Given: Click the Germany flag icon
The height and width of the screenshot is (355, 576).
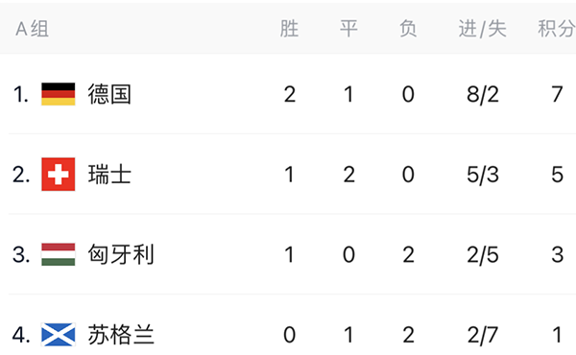Looking at the screenshot, I should (58, 94).
